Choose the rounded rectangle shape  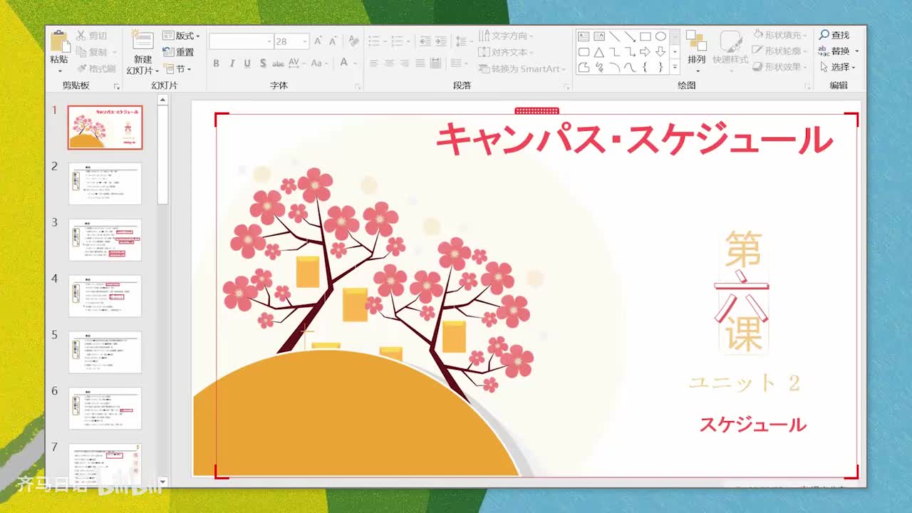[584, 52]
